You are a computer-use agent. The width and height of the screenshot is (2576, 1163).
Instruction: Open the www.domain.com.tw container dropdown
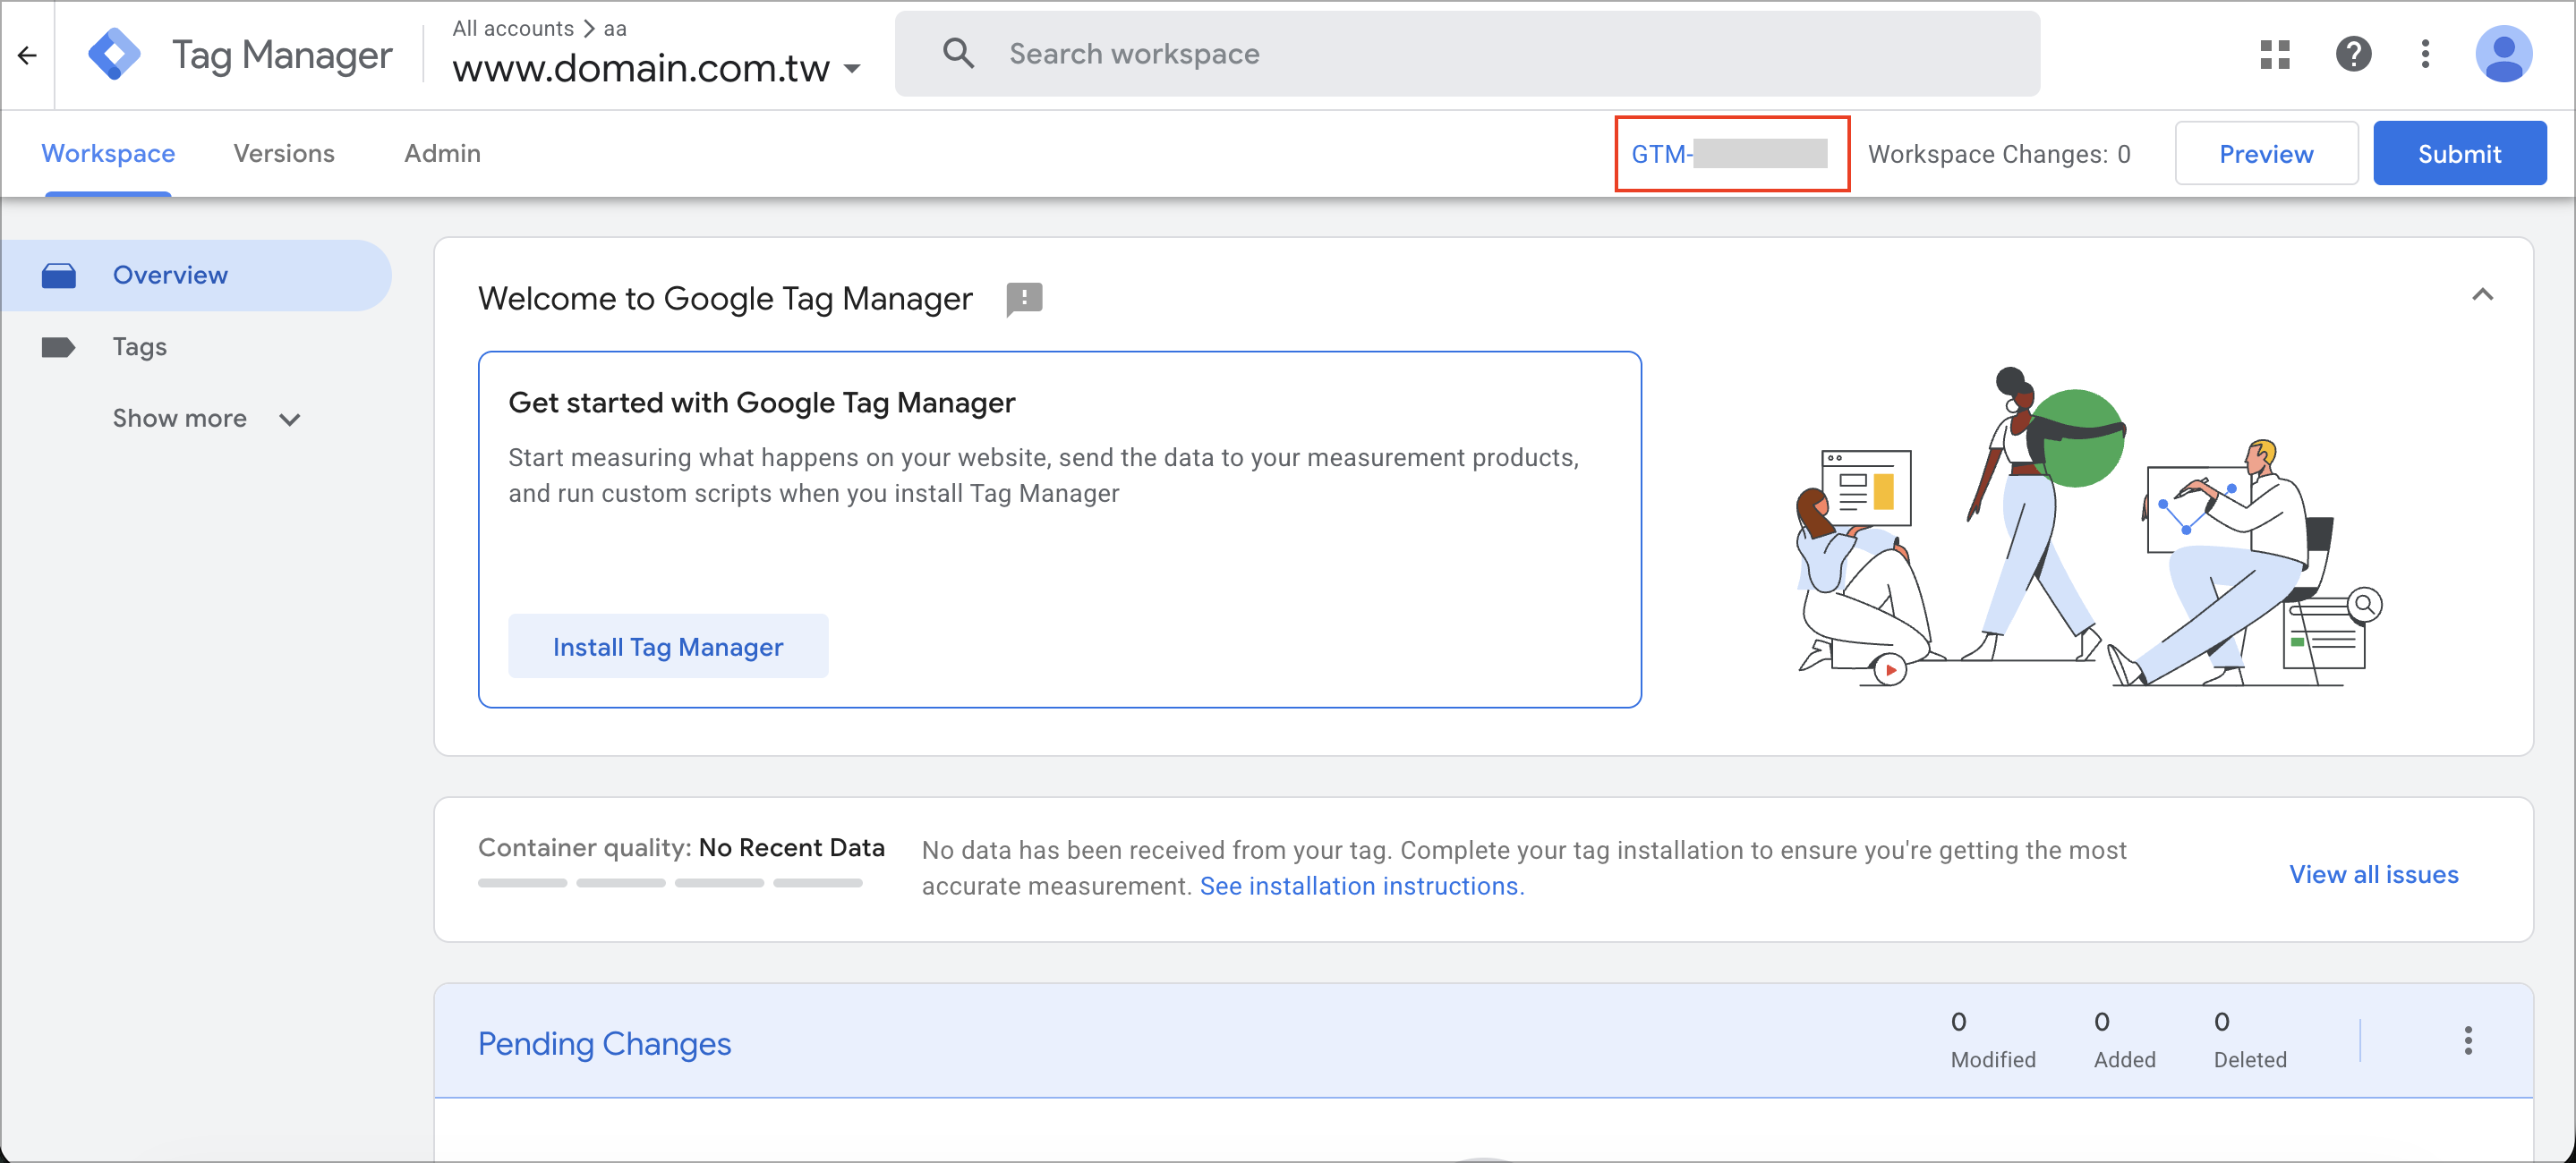click(x=656, y=68)
